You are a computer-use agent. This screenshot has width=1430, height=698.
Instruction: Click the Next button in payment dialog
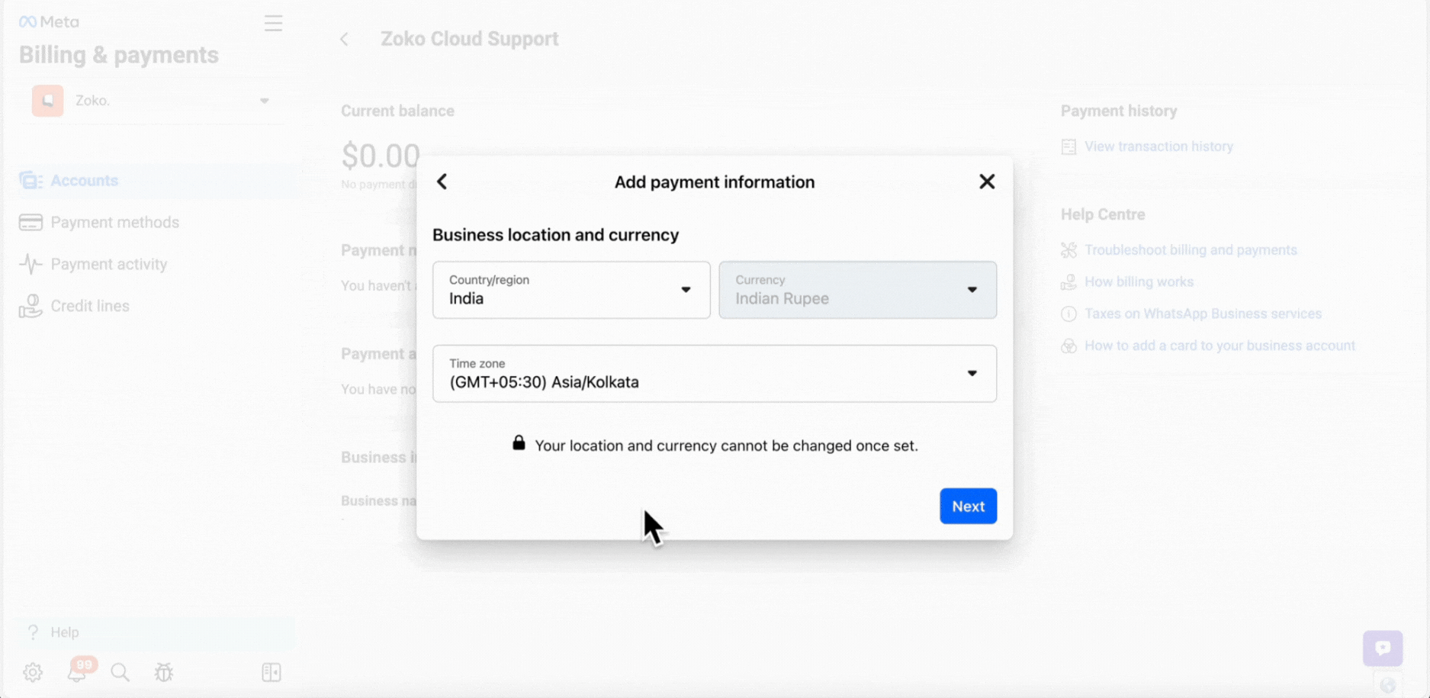coord(968,506)
